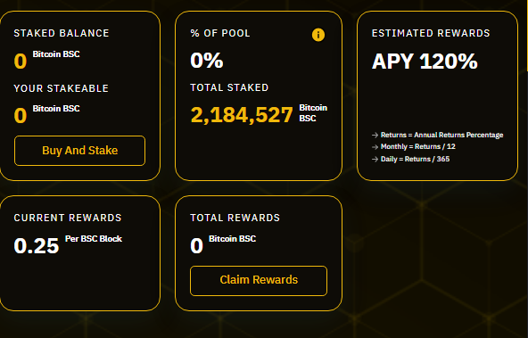Click the pool info icon
528x338 pixels.
(x=318, y=35)
